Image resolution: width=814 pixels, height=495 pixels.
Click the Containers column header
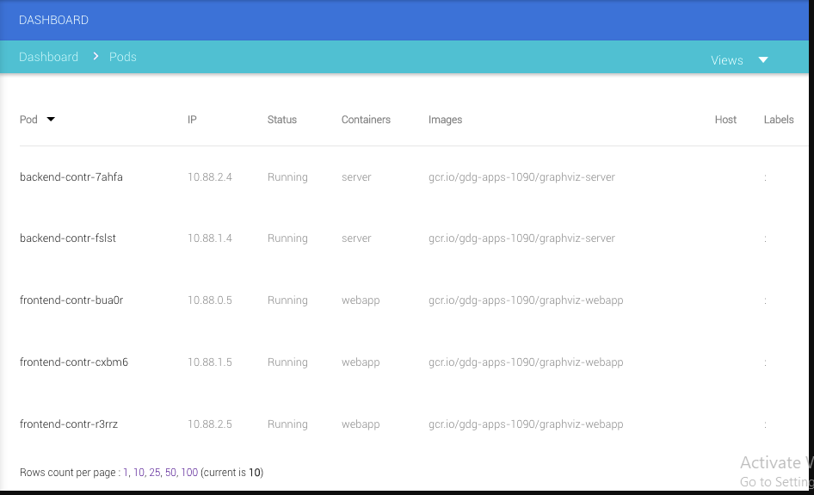pyautogui.click(x=366, y=120)
